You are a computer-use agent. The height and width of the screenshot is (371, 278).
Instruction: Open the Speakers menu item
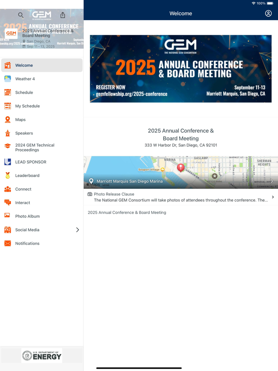[x=42, y=133]
